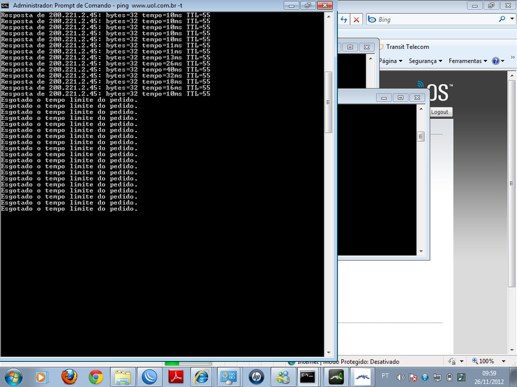Screen dimensions: 517x387
Task: Expand the toolbar overflow chevron
Action: 512,57
